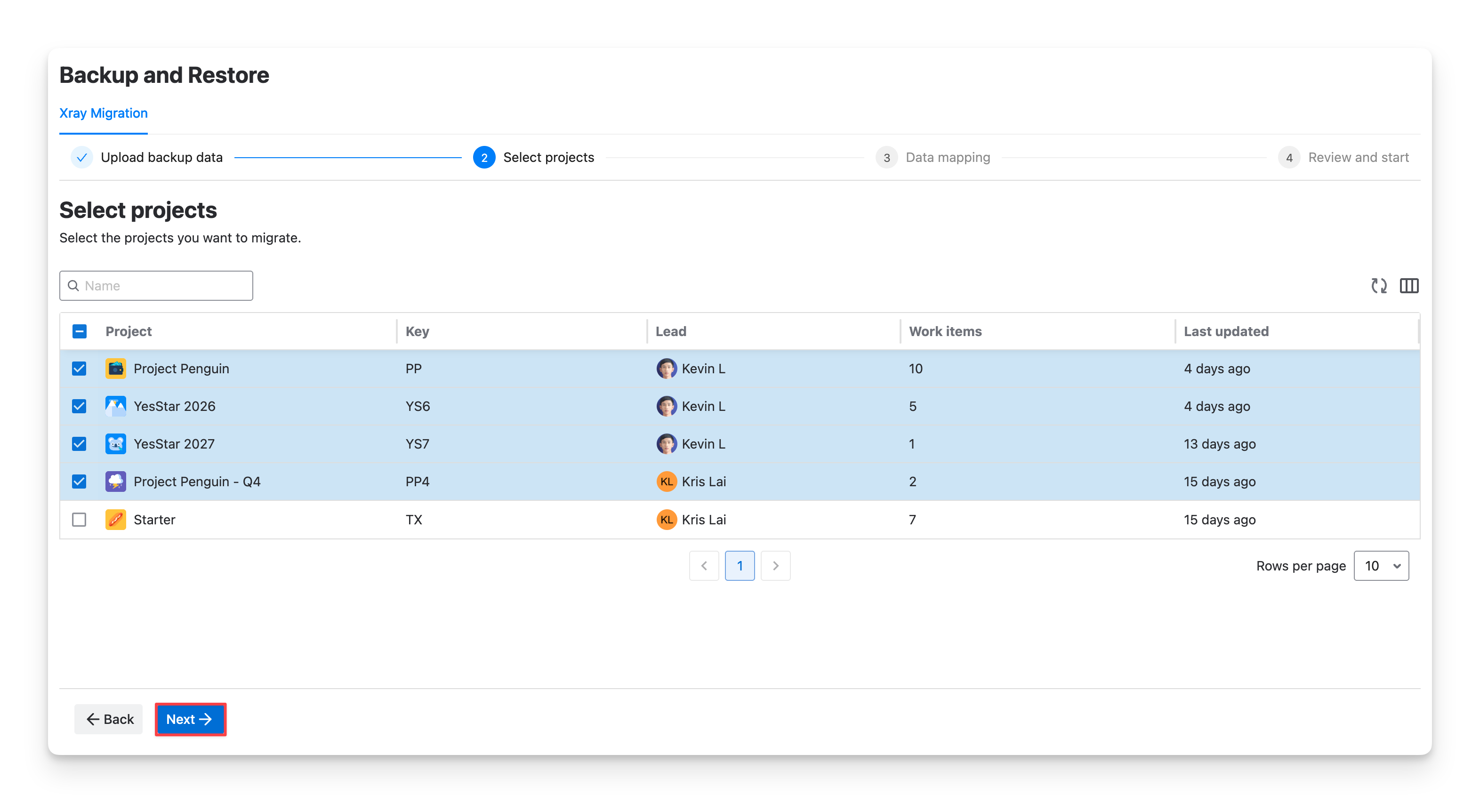Select the Xray Migration tab
This screenshot has height=803, width=1480.
[x=104, y=113]
